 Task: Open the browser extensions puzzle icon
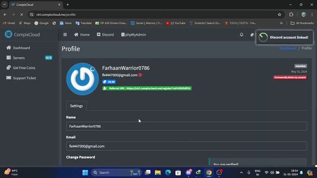coord(291,14)
